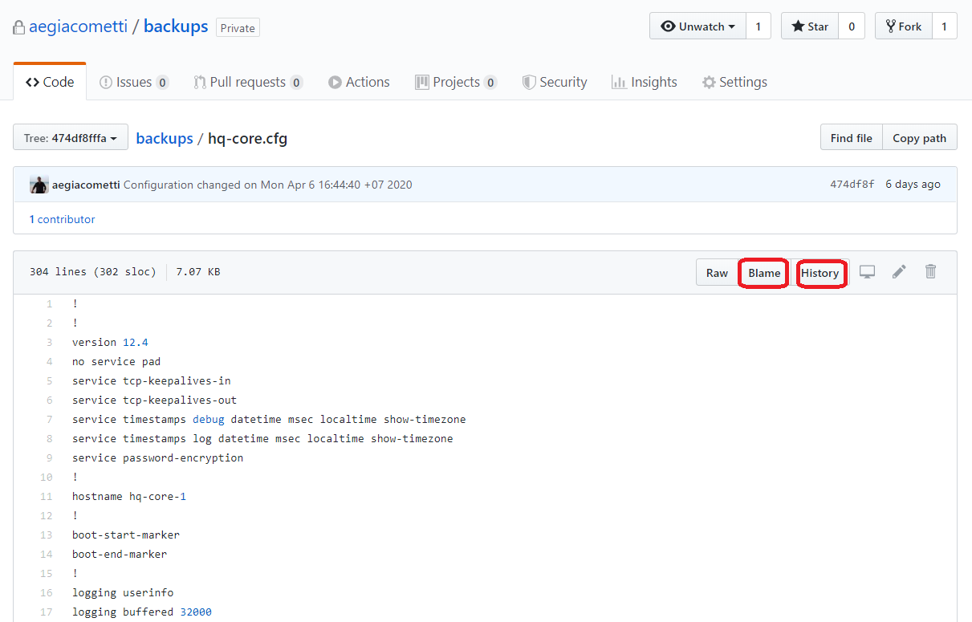The image size is (972, 622).
Task: Select line number 11
Action: pyautogui.click(x=46, y=497)
